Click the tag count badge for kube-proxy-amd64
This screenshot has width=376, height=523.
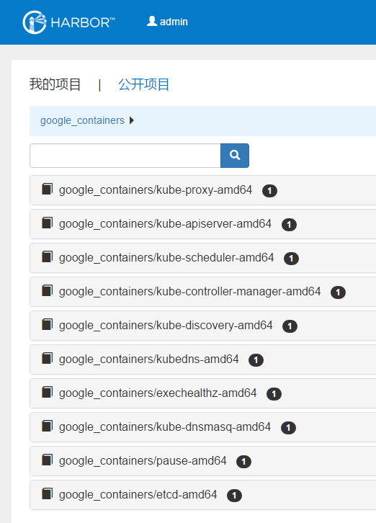[269, 191]
